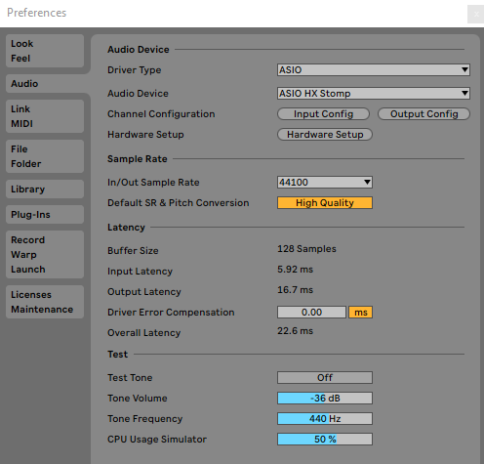Screen dimensions: 484x464
Task: Adjust the Tone Volume -36 dB slider
Action: [325, 398]
